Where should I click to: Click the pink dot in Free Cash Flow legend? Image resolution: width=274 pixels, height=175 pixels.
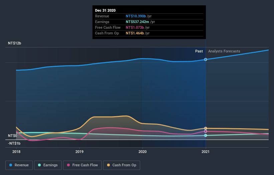pyautogui.click(x=68, y=165)
